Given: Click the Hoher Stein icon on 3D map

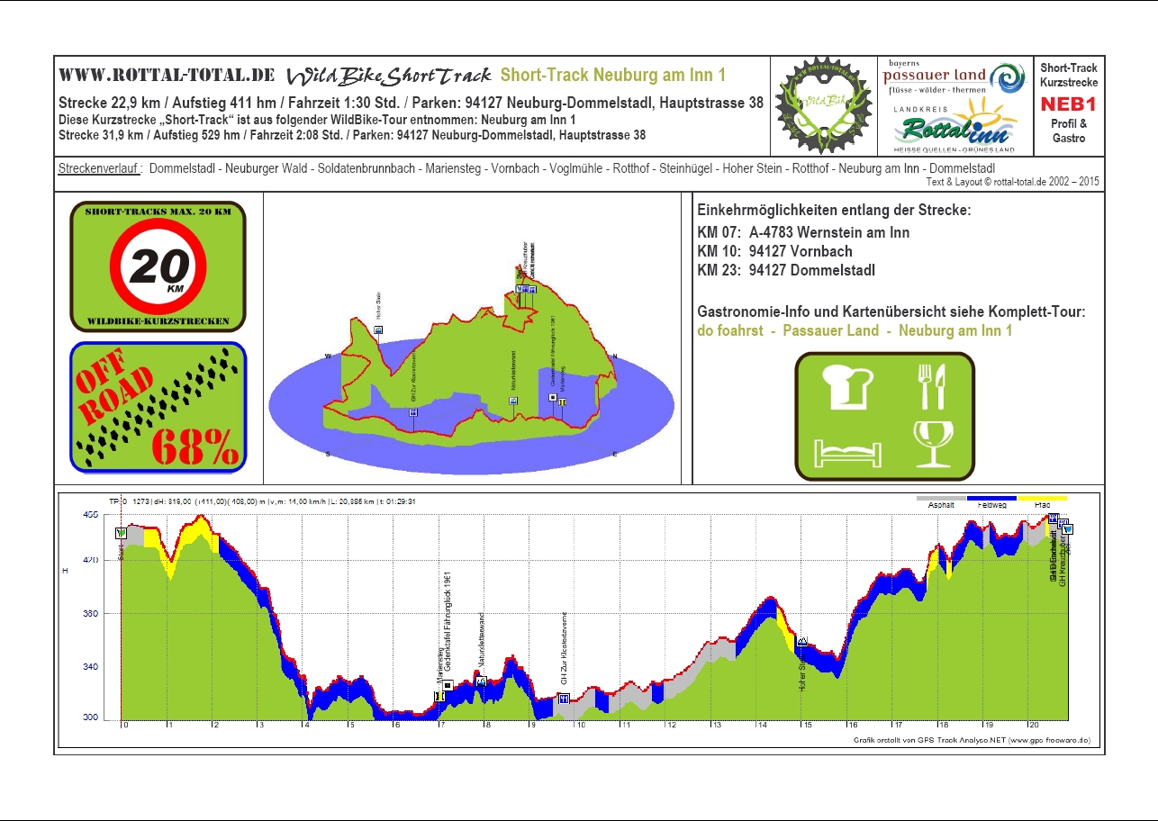Looking at the screenshot, I should 378,330.
